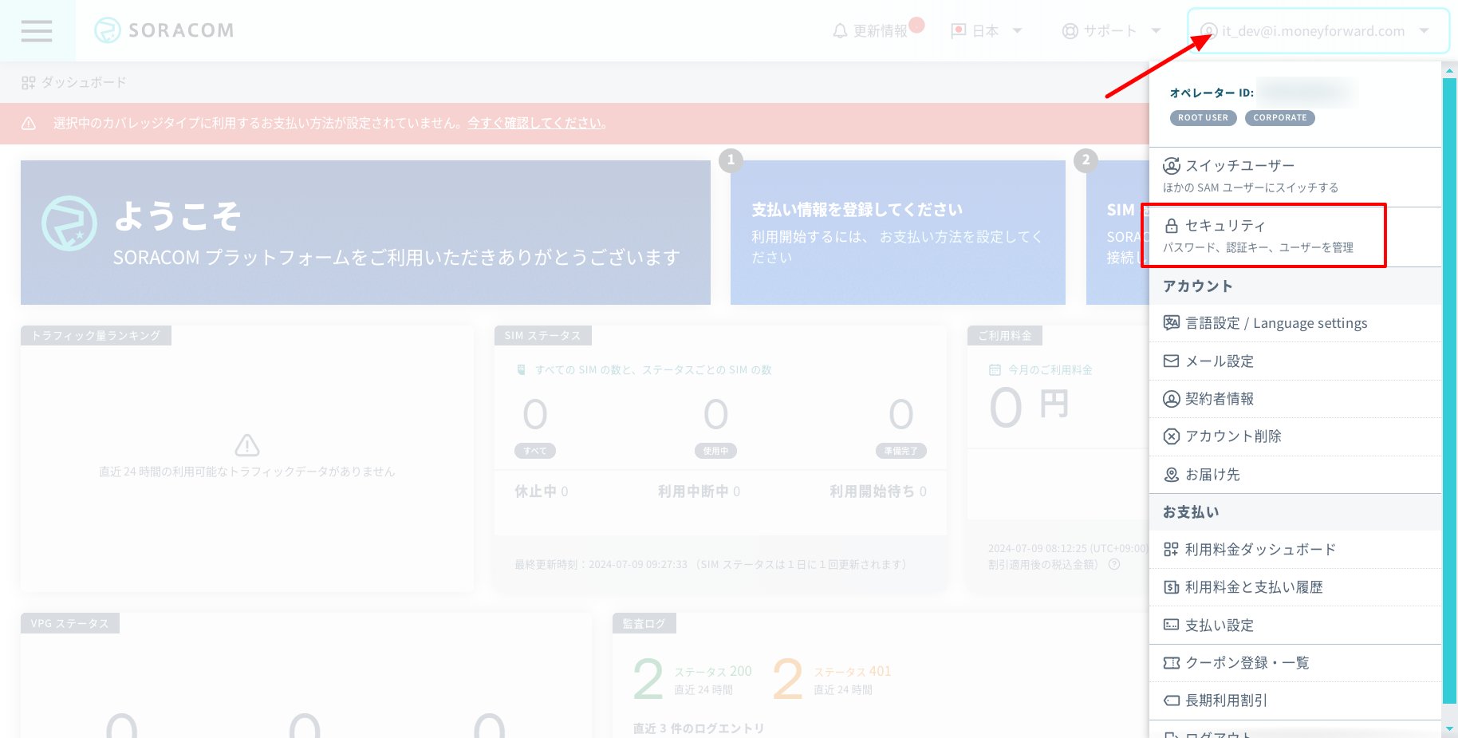This screenshot has width=1458, height=738.
Task: Collapse the account email dropdown arrow
Action: pyautogui.click(x=1424, y=31)
